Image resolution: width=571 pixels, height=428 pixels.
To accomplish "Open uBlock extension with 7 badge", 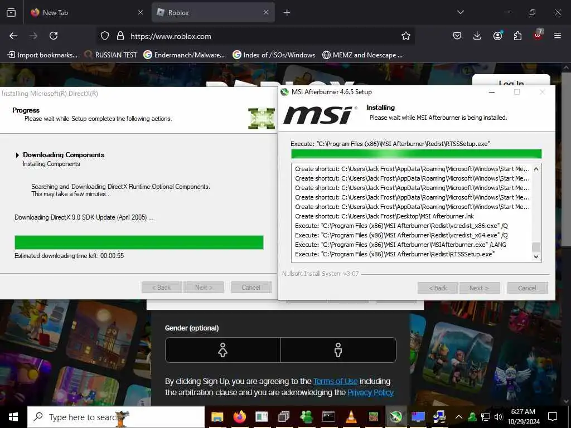I will click(538, 35).
